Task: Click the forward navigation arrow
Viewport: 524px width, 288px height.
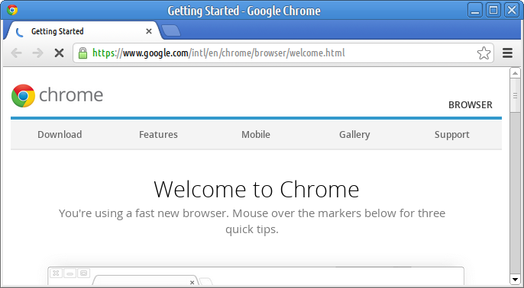Action: (37, 53)
